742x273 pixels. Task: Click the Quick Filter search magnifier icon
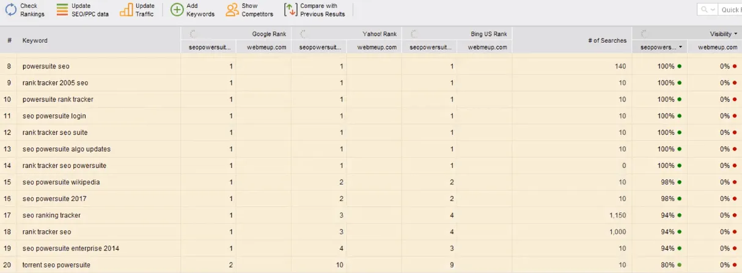coord(707,10)
